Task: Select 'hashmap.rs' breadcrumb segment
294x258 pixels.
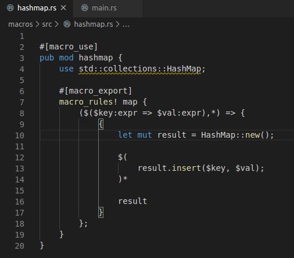Action: (x=94, y=24)
